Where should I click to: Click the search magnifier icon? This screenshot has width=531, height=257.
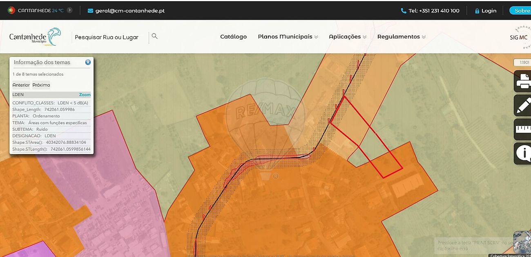pos(154,36)
